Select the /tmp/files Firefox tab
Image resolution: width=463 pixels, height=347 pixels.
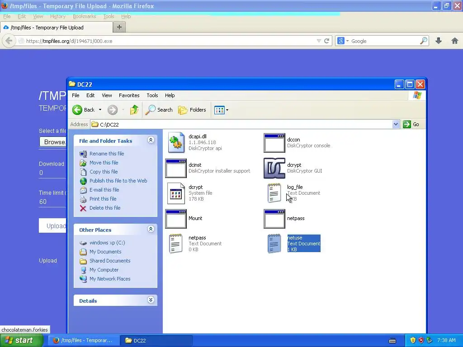(x=57, y=28)
